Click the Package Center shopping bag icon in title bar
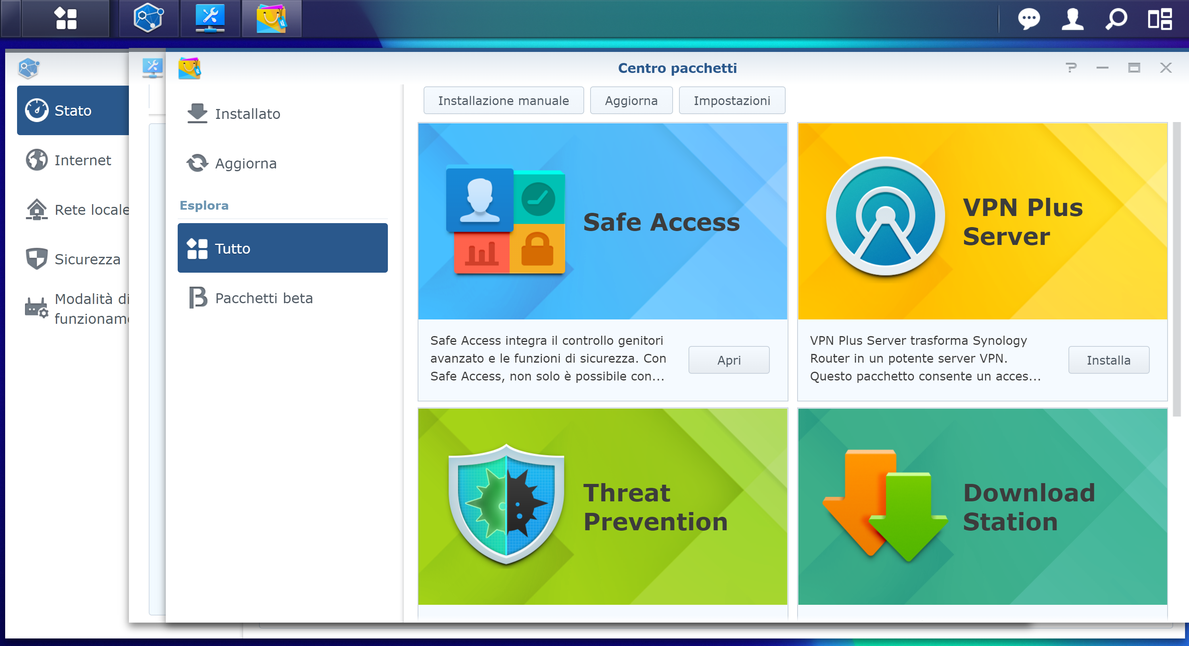 tap(190, 68)
